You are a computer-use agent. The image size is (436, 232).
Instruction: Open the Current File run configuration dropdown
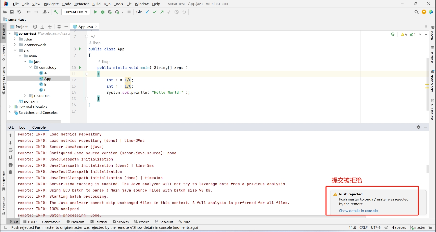76,12
